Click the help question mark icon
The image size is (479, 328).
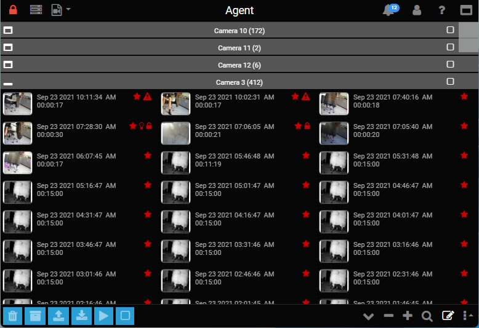[x=441, y=10]
